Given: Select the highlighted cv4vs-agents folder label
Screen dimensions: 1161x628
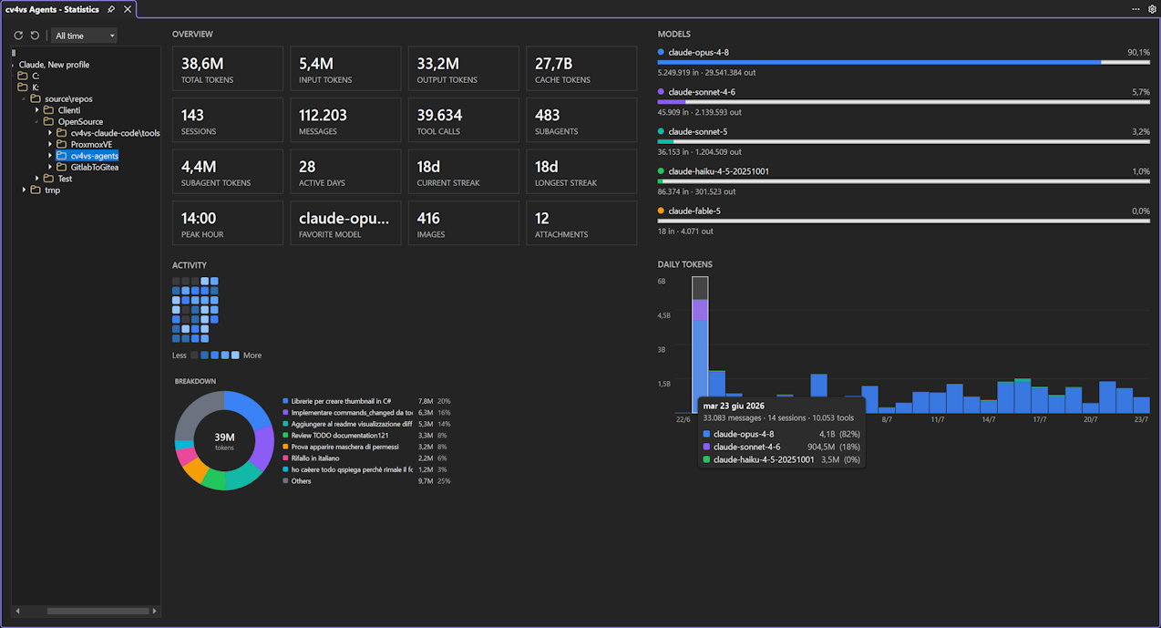Looking at the screenshot, I should click(x=94, y=156).
